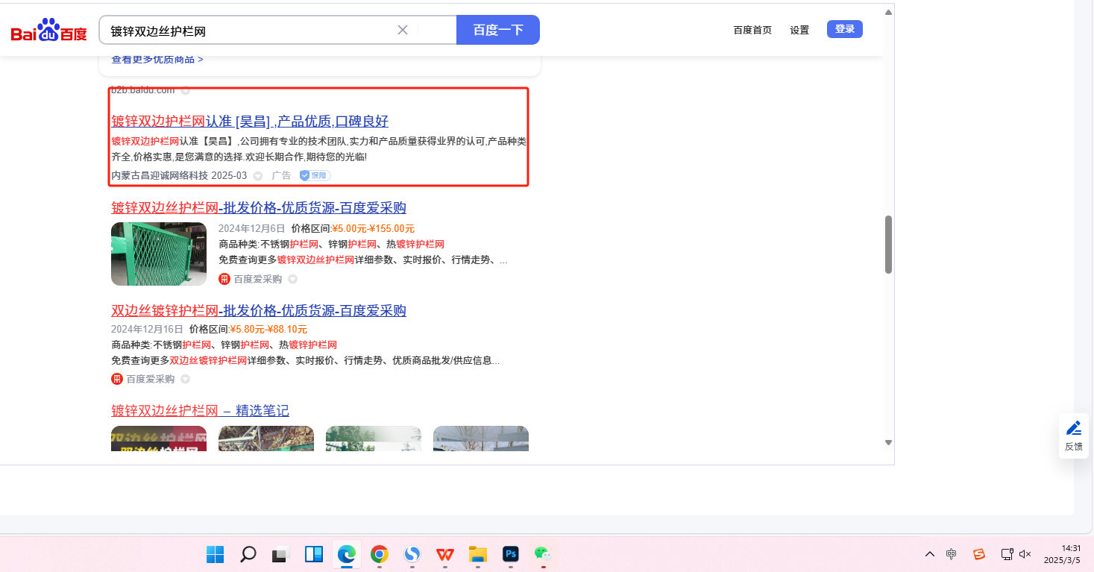Toggle the 中 input method indicator

[952, 554]
